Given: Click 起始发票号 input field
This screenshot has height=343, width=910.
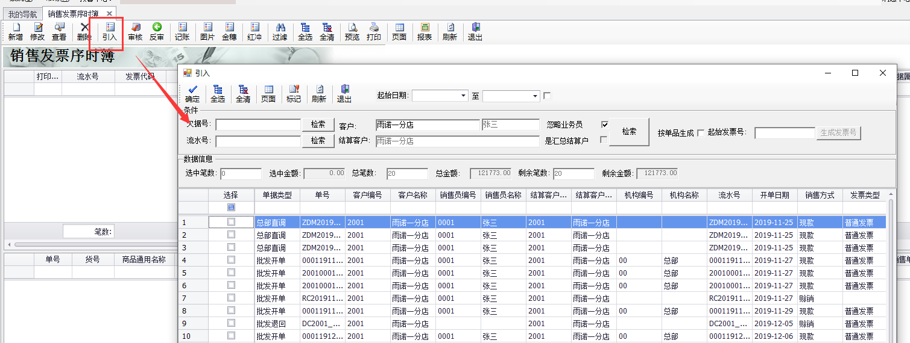Looking at the screenshot, I should [785, 133].
